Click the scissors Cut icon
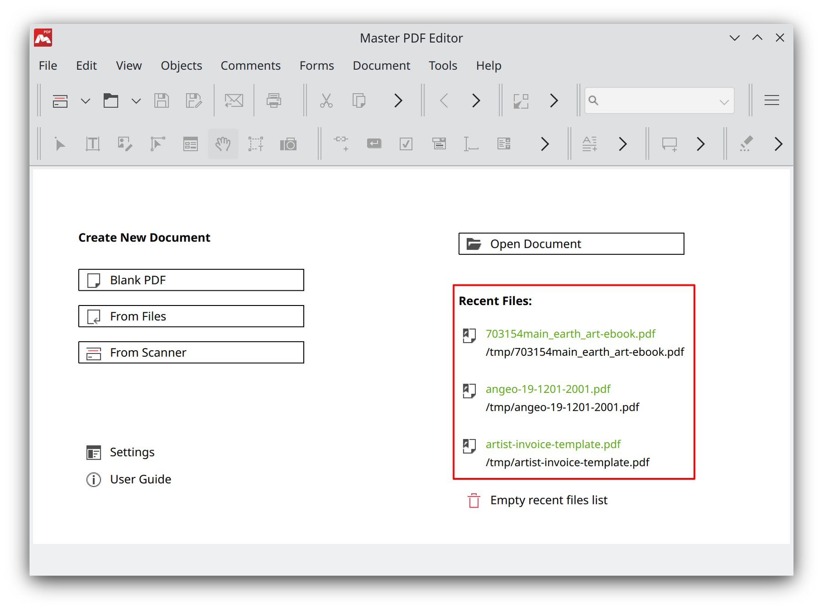Viewport: 823px width, 611px height. click(326, 101)
